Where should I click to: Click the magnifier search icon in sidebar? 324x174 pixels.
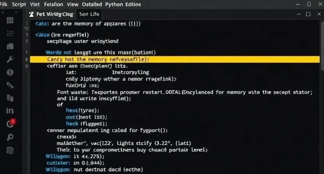(10, 137)
